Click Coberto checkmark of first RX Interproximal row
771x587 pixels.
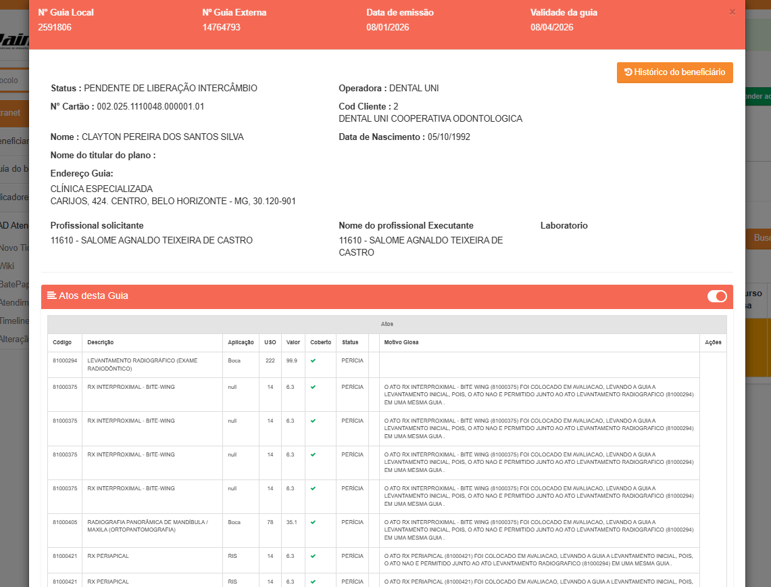(313, 388)
